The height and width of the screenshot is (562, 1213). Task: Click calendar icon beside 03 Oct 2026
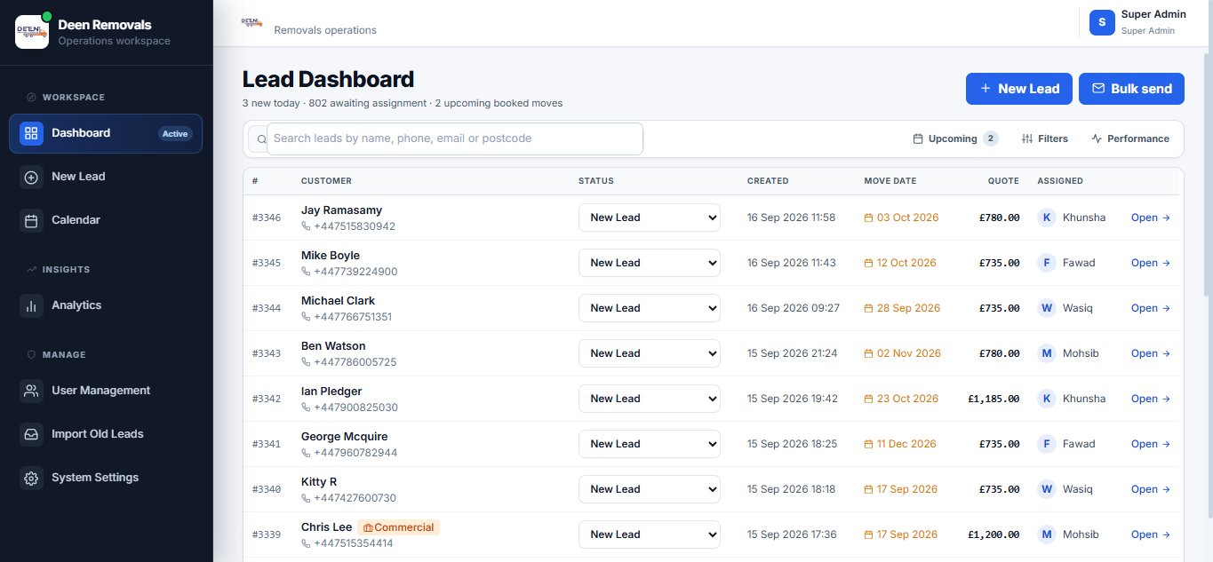click(x=869, y=218)
